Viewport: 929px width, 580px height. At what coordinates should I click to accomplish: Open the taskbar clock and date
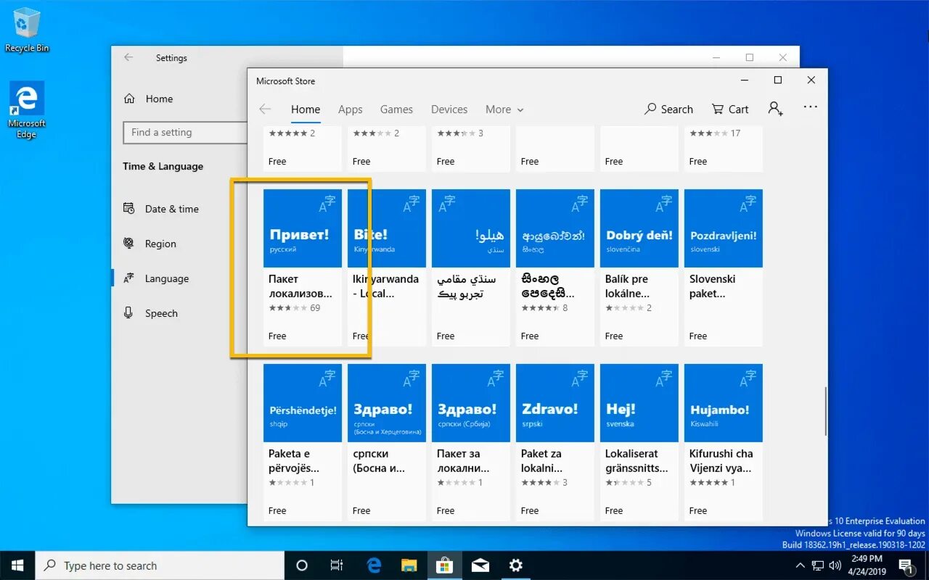pos(866,565)
